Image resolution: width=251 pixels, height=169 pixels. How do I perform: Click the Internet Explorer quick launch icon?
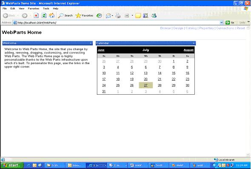pos(29,165)
